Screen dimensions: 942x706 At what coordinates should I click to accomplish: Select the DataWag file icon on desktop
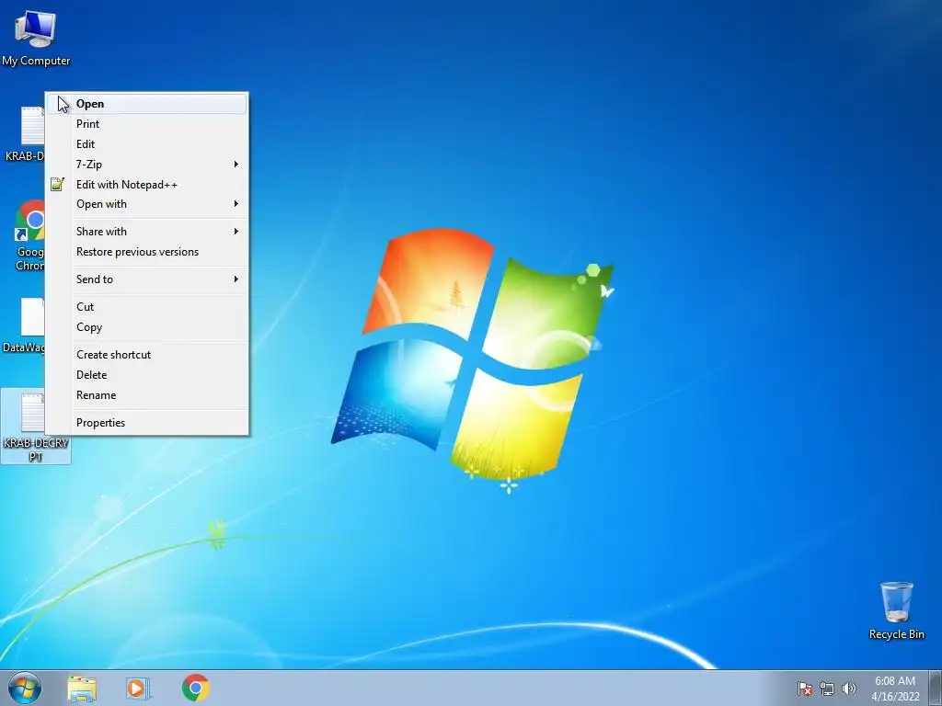click(x=24, y=325)
